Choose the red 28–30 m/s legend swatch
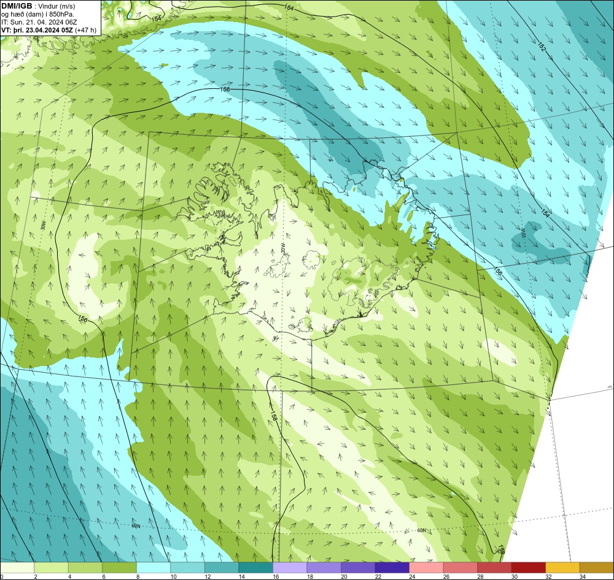The width and height of the screenshot is (614, 580). [494, 568]
